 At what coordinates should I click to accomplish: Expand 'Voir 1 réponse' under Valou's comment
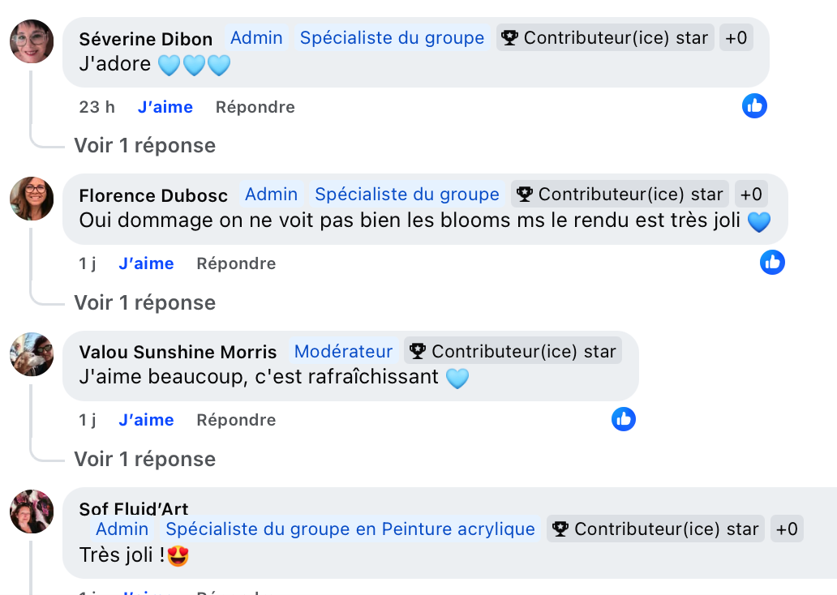pos(144,459)
